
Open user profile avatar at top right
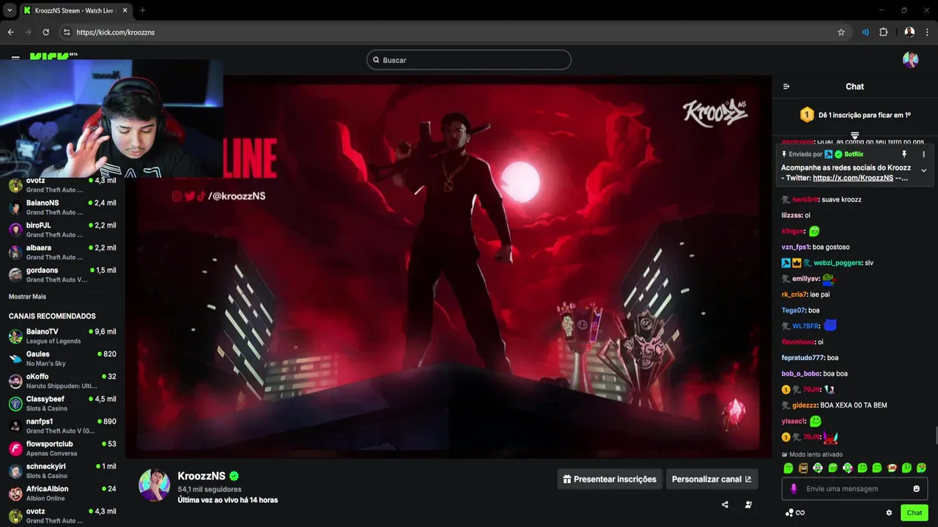(911, 60)
